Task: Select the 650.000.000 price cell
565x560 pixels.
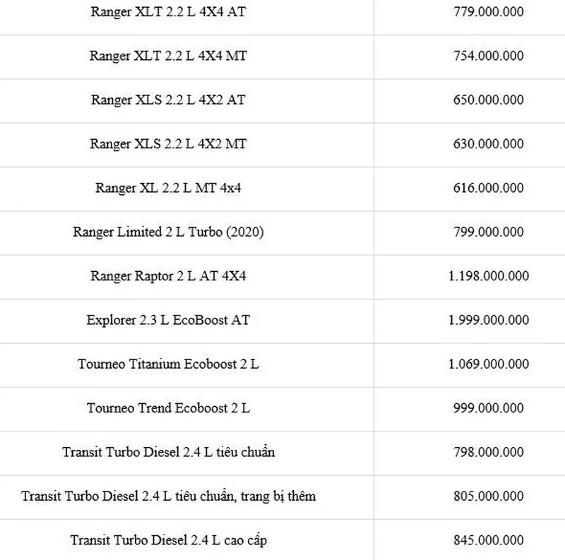Action: (488, 100)
